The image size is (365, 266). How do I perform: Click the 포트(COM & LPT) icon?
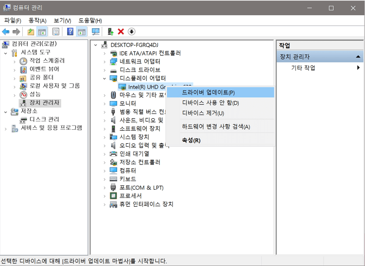tap(113, 187)
